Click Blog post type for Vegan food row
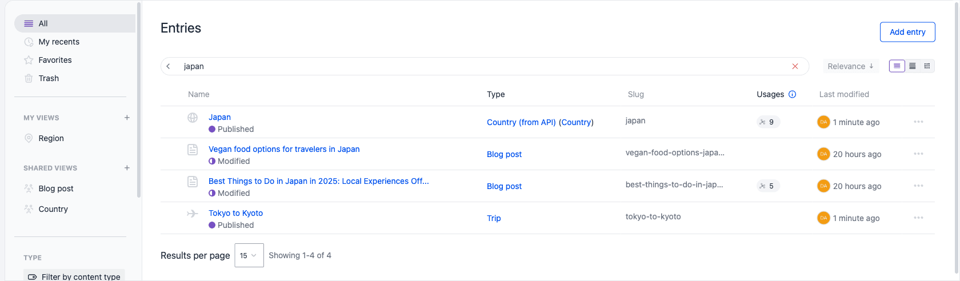960x281 pixels. 504,154
